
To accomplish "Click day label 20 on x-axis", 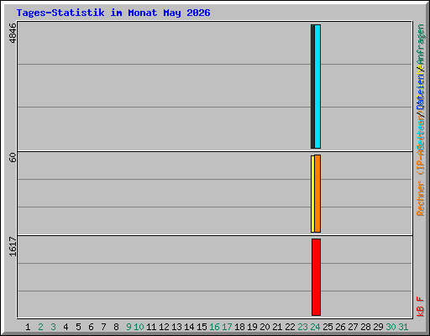I will tap(265, 327).
